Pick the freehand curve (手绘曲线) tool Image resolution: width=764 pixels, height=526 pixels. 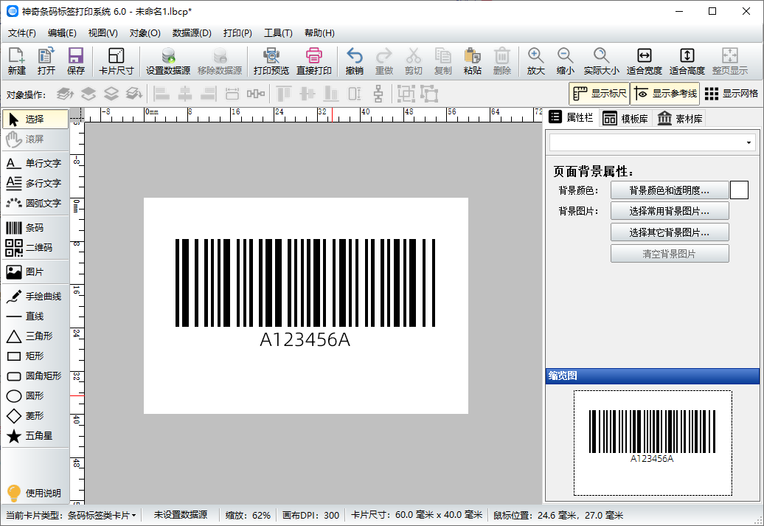click(x=35, y=297)
